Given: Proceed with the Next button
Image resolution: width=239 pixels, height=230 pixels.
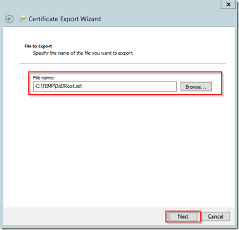Looking at the screenshot, I should pos(183,216).
